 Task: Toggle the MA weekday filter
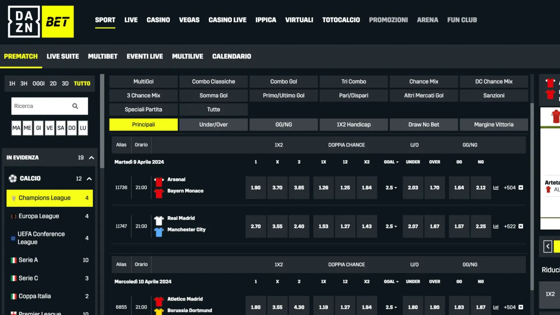(x=16, y=128)
